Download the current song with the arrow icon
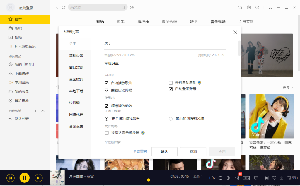Viewport: 300px width, 186px height. pos(282,178)
